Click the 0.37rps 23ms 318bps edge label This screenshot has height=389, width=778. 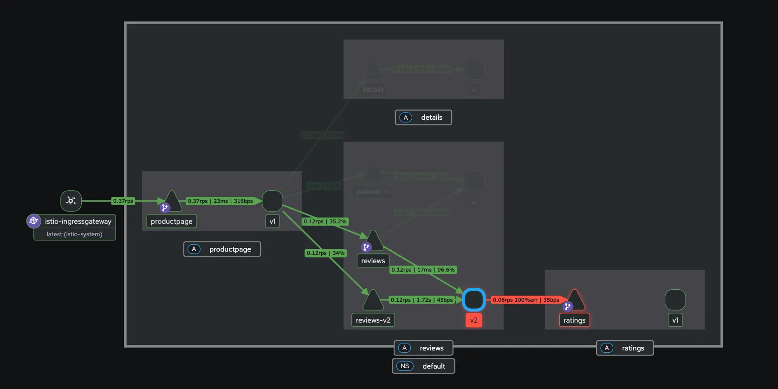point(220,201)
